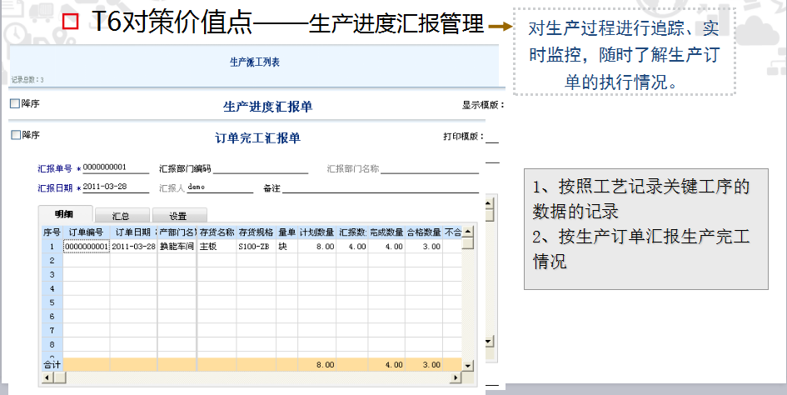Click the horizontal scroll left arrow
The width and height of the screenshot is (787, 395).
[47, 377]
